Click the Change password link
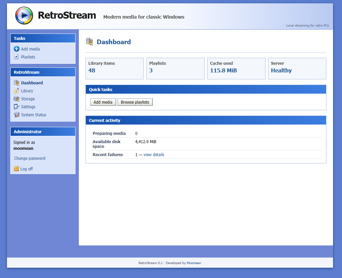Image resolution: width=342 pixels, height=278 pixels. click(30, 158)
